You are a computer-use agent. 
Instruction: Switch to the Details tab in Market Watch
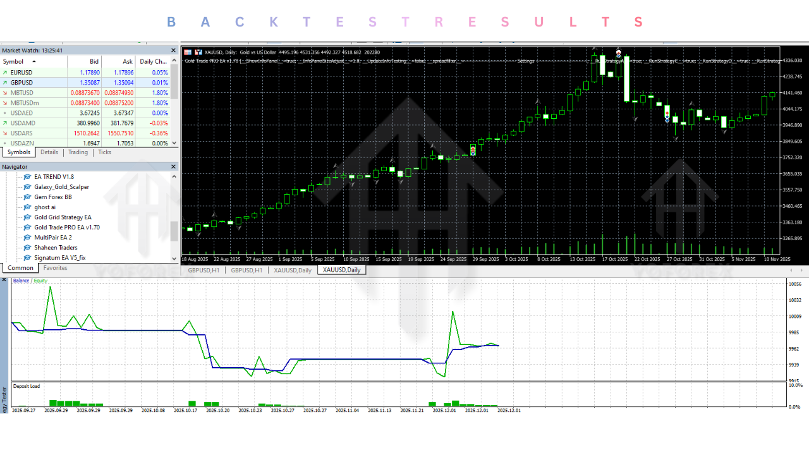pos(49,152)
